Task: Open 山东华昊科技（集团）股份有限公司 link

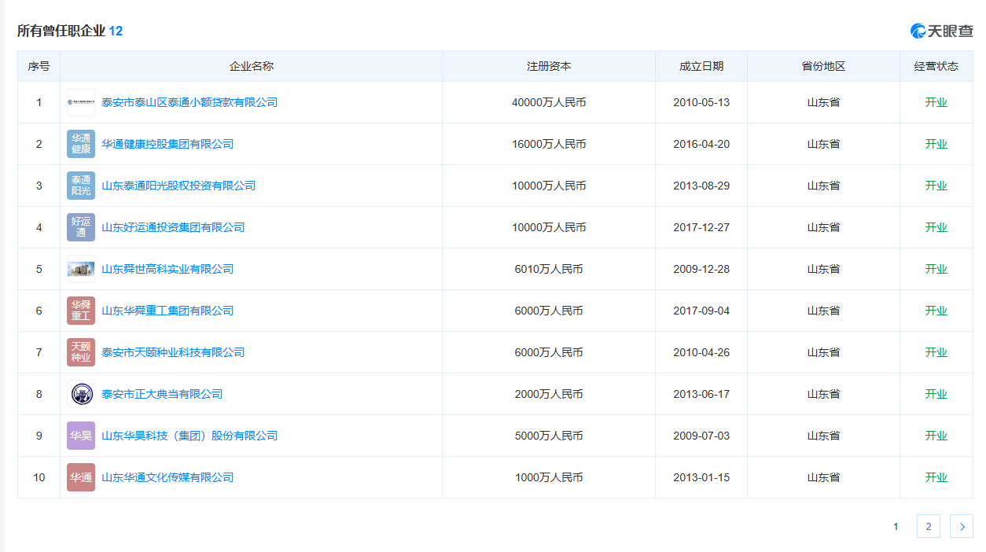Action: 189,436
